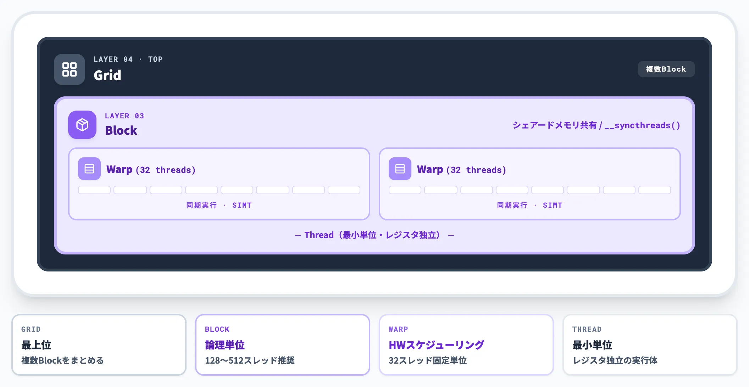Click the シェアードメモリ共有 / __syncthreads() text
The width and height of the screenshot is (749, 387).
597,125
